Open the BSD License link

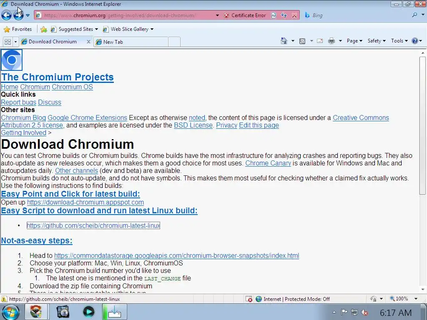[x=193, y=125]
